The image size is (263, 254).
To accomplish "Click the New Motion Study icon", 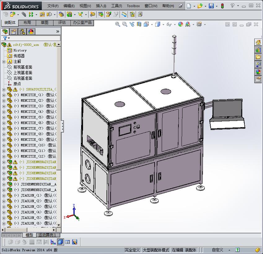I will click(x=92, y=15).
